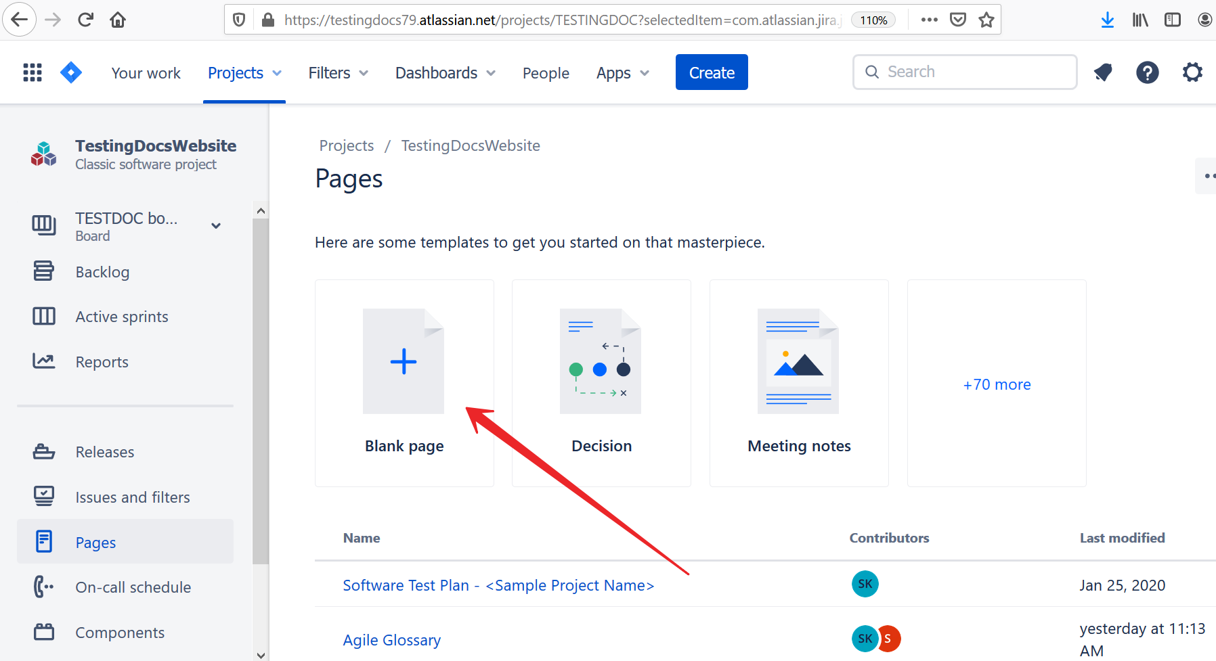This screenshot has height=661, width=1216.
Task: Open the app switcher grid icon
Action: coord(32,72)
